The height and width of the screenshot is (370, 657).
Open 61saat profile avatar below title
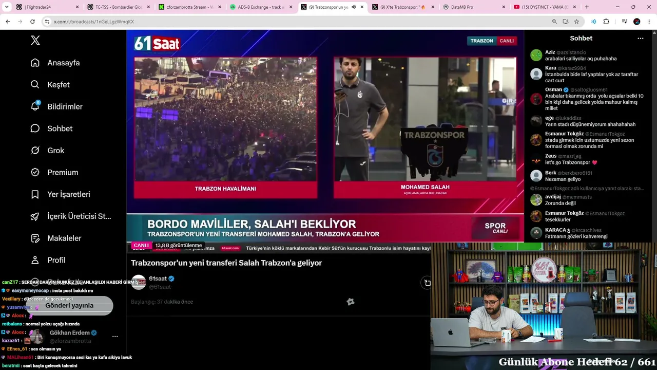(x=139, y=282)
